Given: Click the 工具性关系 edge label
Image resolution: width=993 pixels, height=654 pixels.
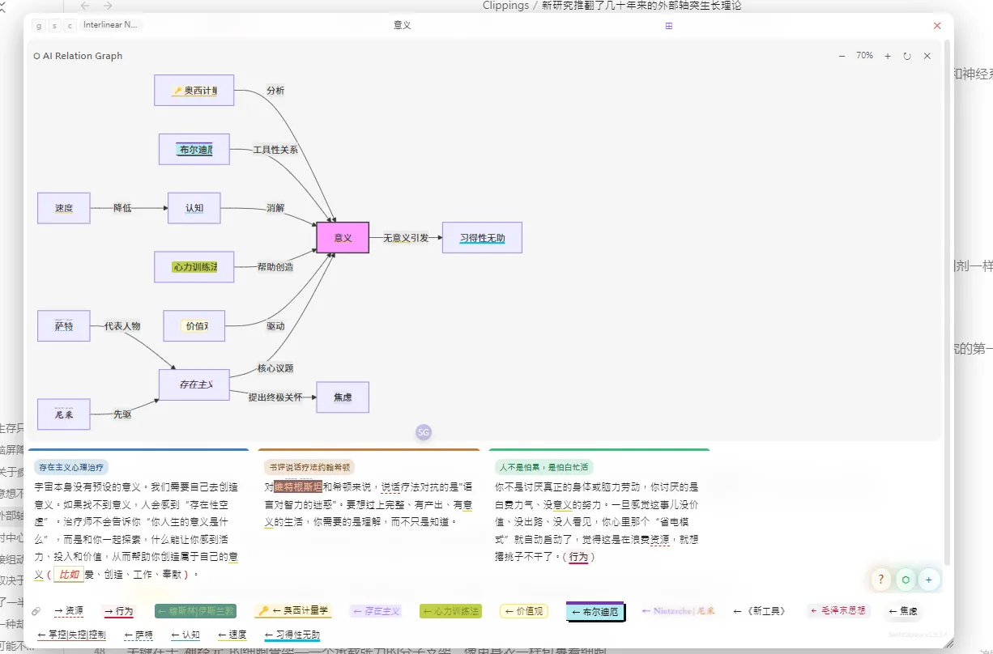Looking at the screenshot, I should point(275,150).
